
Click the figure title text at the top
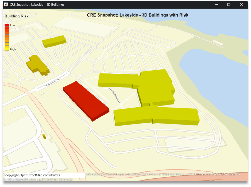(137, 15)
